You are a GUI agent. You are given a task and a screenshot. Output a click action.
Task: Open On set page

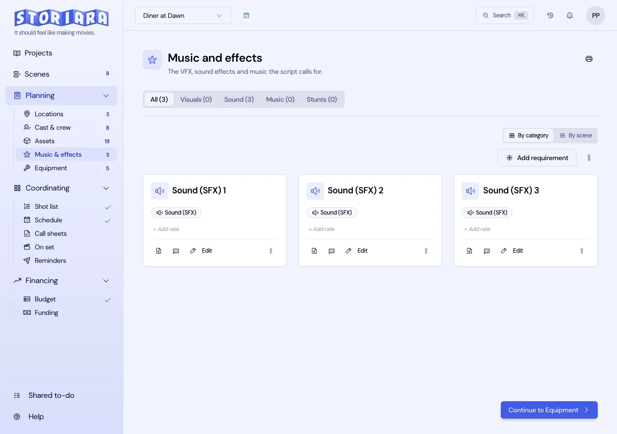[x=67, y=247]
